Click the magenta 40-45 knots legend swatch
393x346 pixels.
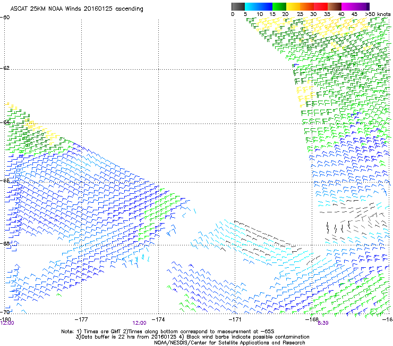pyautogui.click(x=348, y=6)
